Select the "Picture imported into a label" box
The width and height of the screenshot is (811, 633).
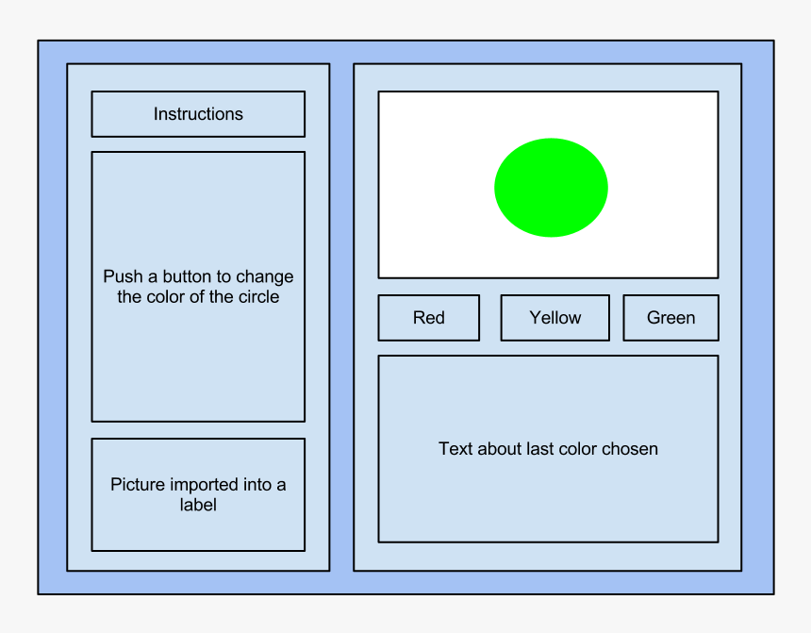pyautogui.click(x=198, y=494)
